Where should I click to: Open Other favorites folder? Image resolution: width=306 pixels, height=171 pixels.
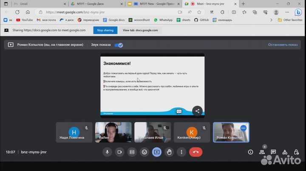pos(290,20)
